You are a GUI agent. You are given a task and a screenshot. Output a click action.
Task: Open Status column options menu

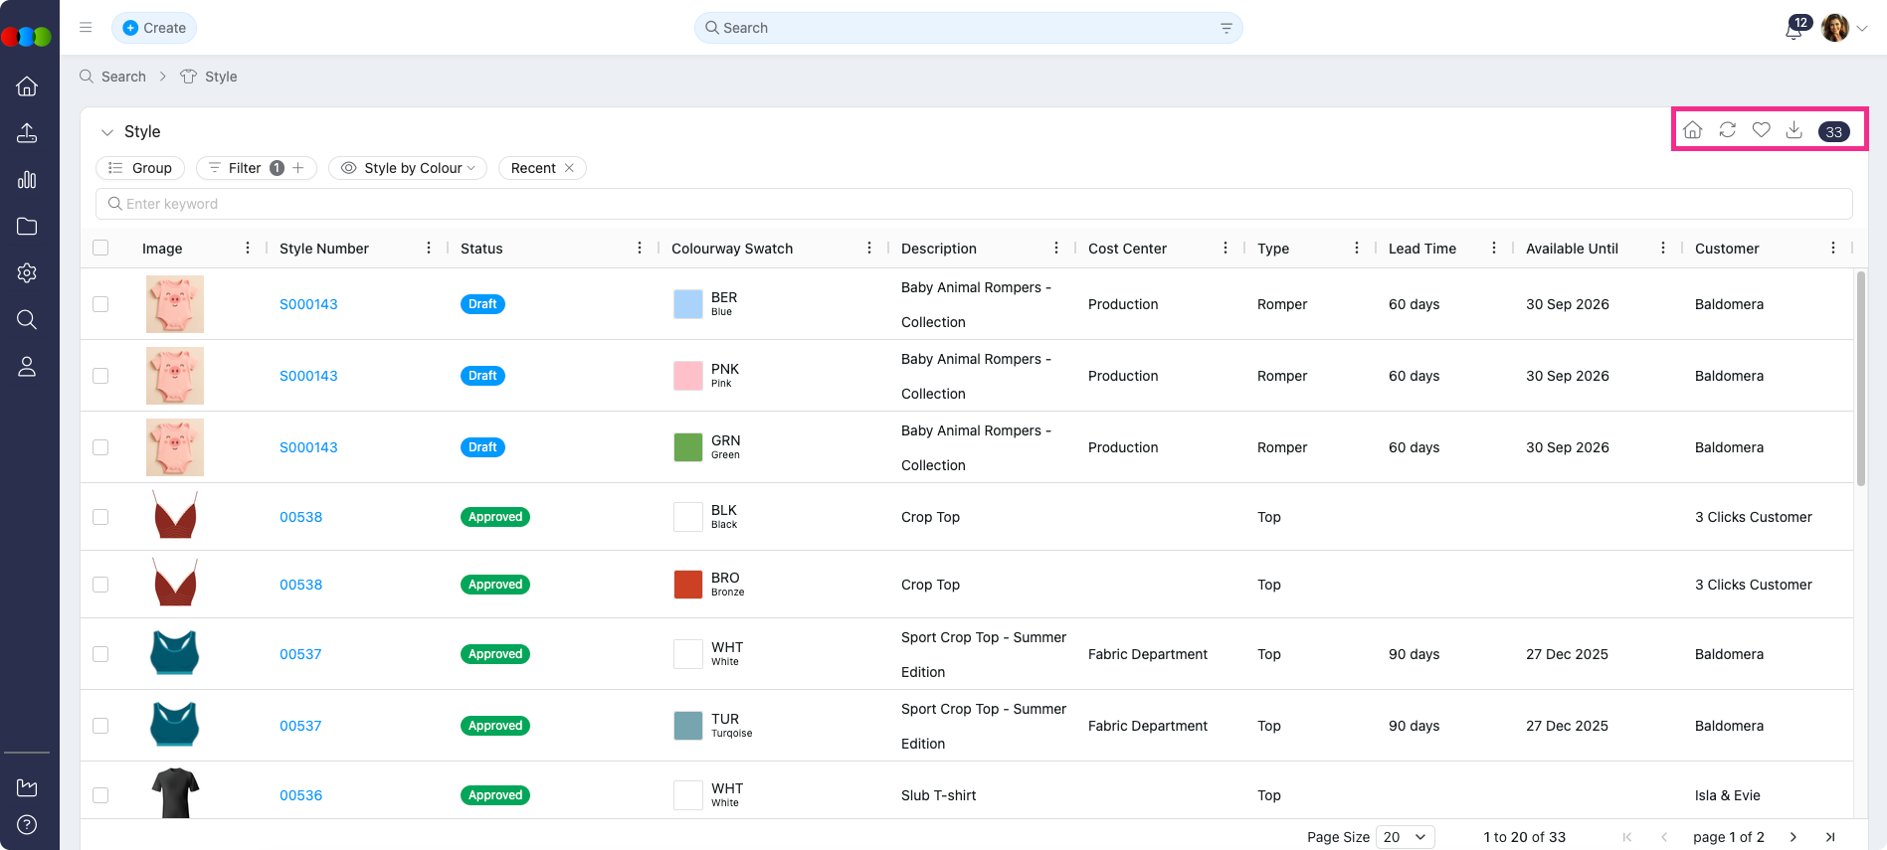[x=640, y=248]
